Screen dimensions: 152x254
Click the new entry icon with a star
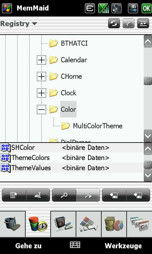pos(14,195)
